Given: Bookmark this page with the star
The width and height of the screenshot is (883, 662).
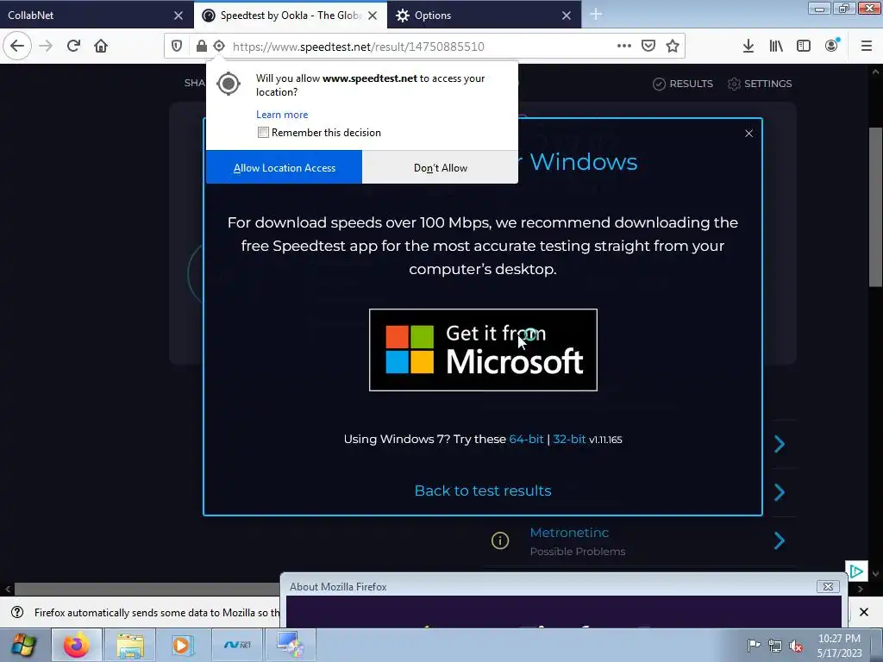Looking at the screenshot, I should coord(673,47).
